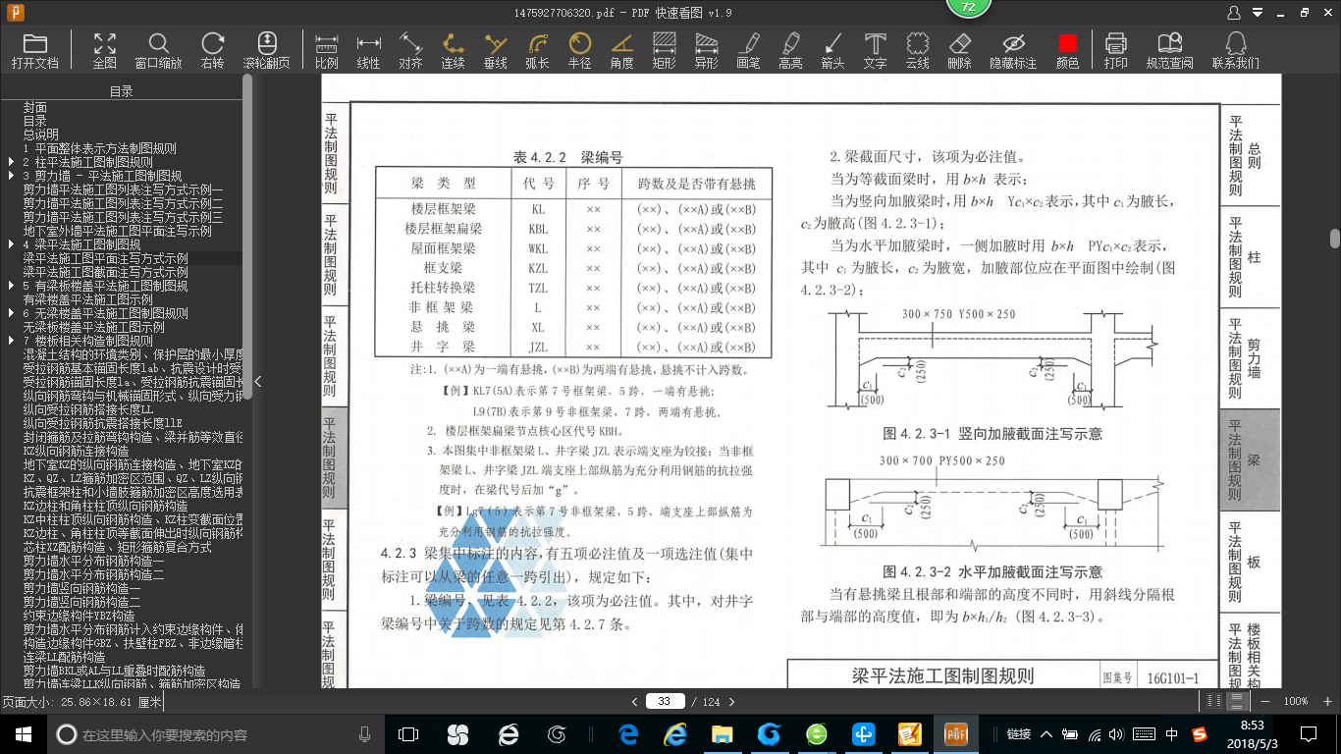Click the page number input showing 33

point(666,701)
